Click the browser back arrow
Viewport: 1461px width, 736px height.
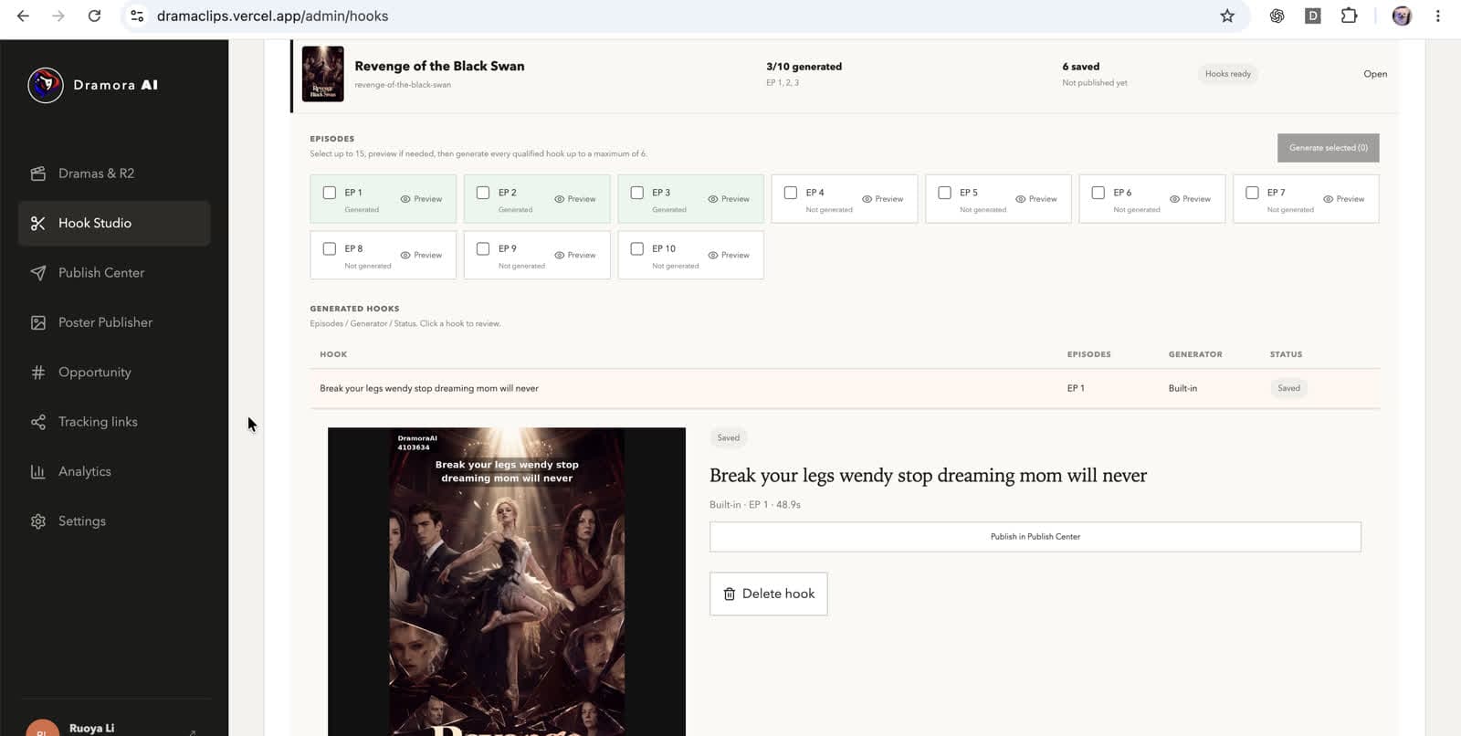(23, 16)
